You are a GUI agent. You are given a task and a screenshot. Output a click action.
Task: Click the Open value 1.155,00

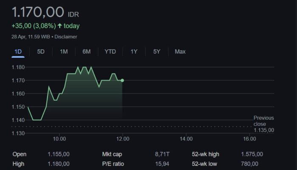[x=59, y=154]
